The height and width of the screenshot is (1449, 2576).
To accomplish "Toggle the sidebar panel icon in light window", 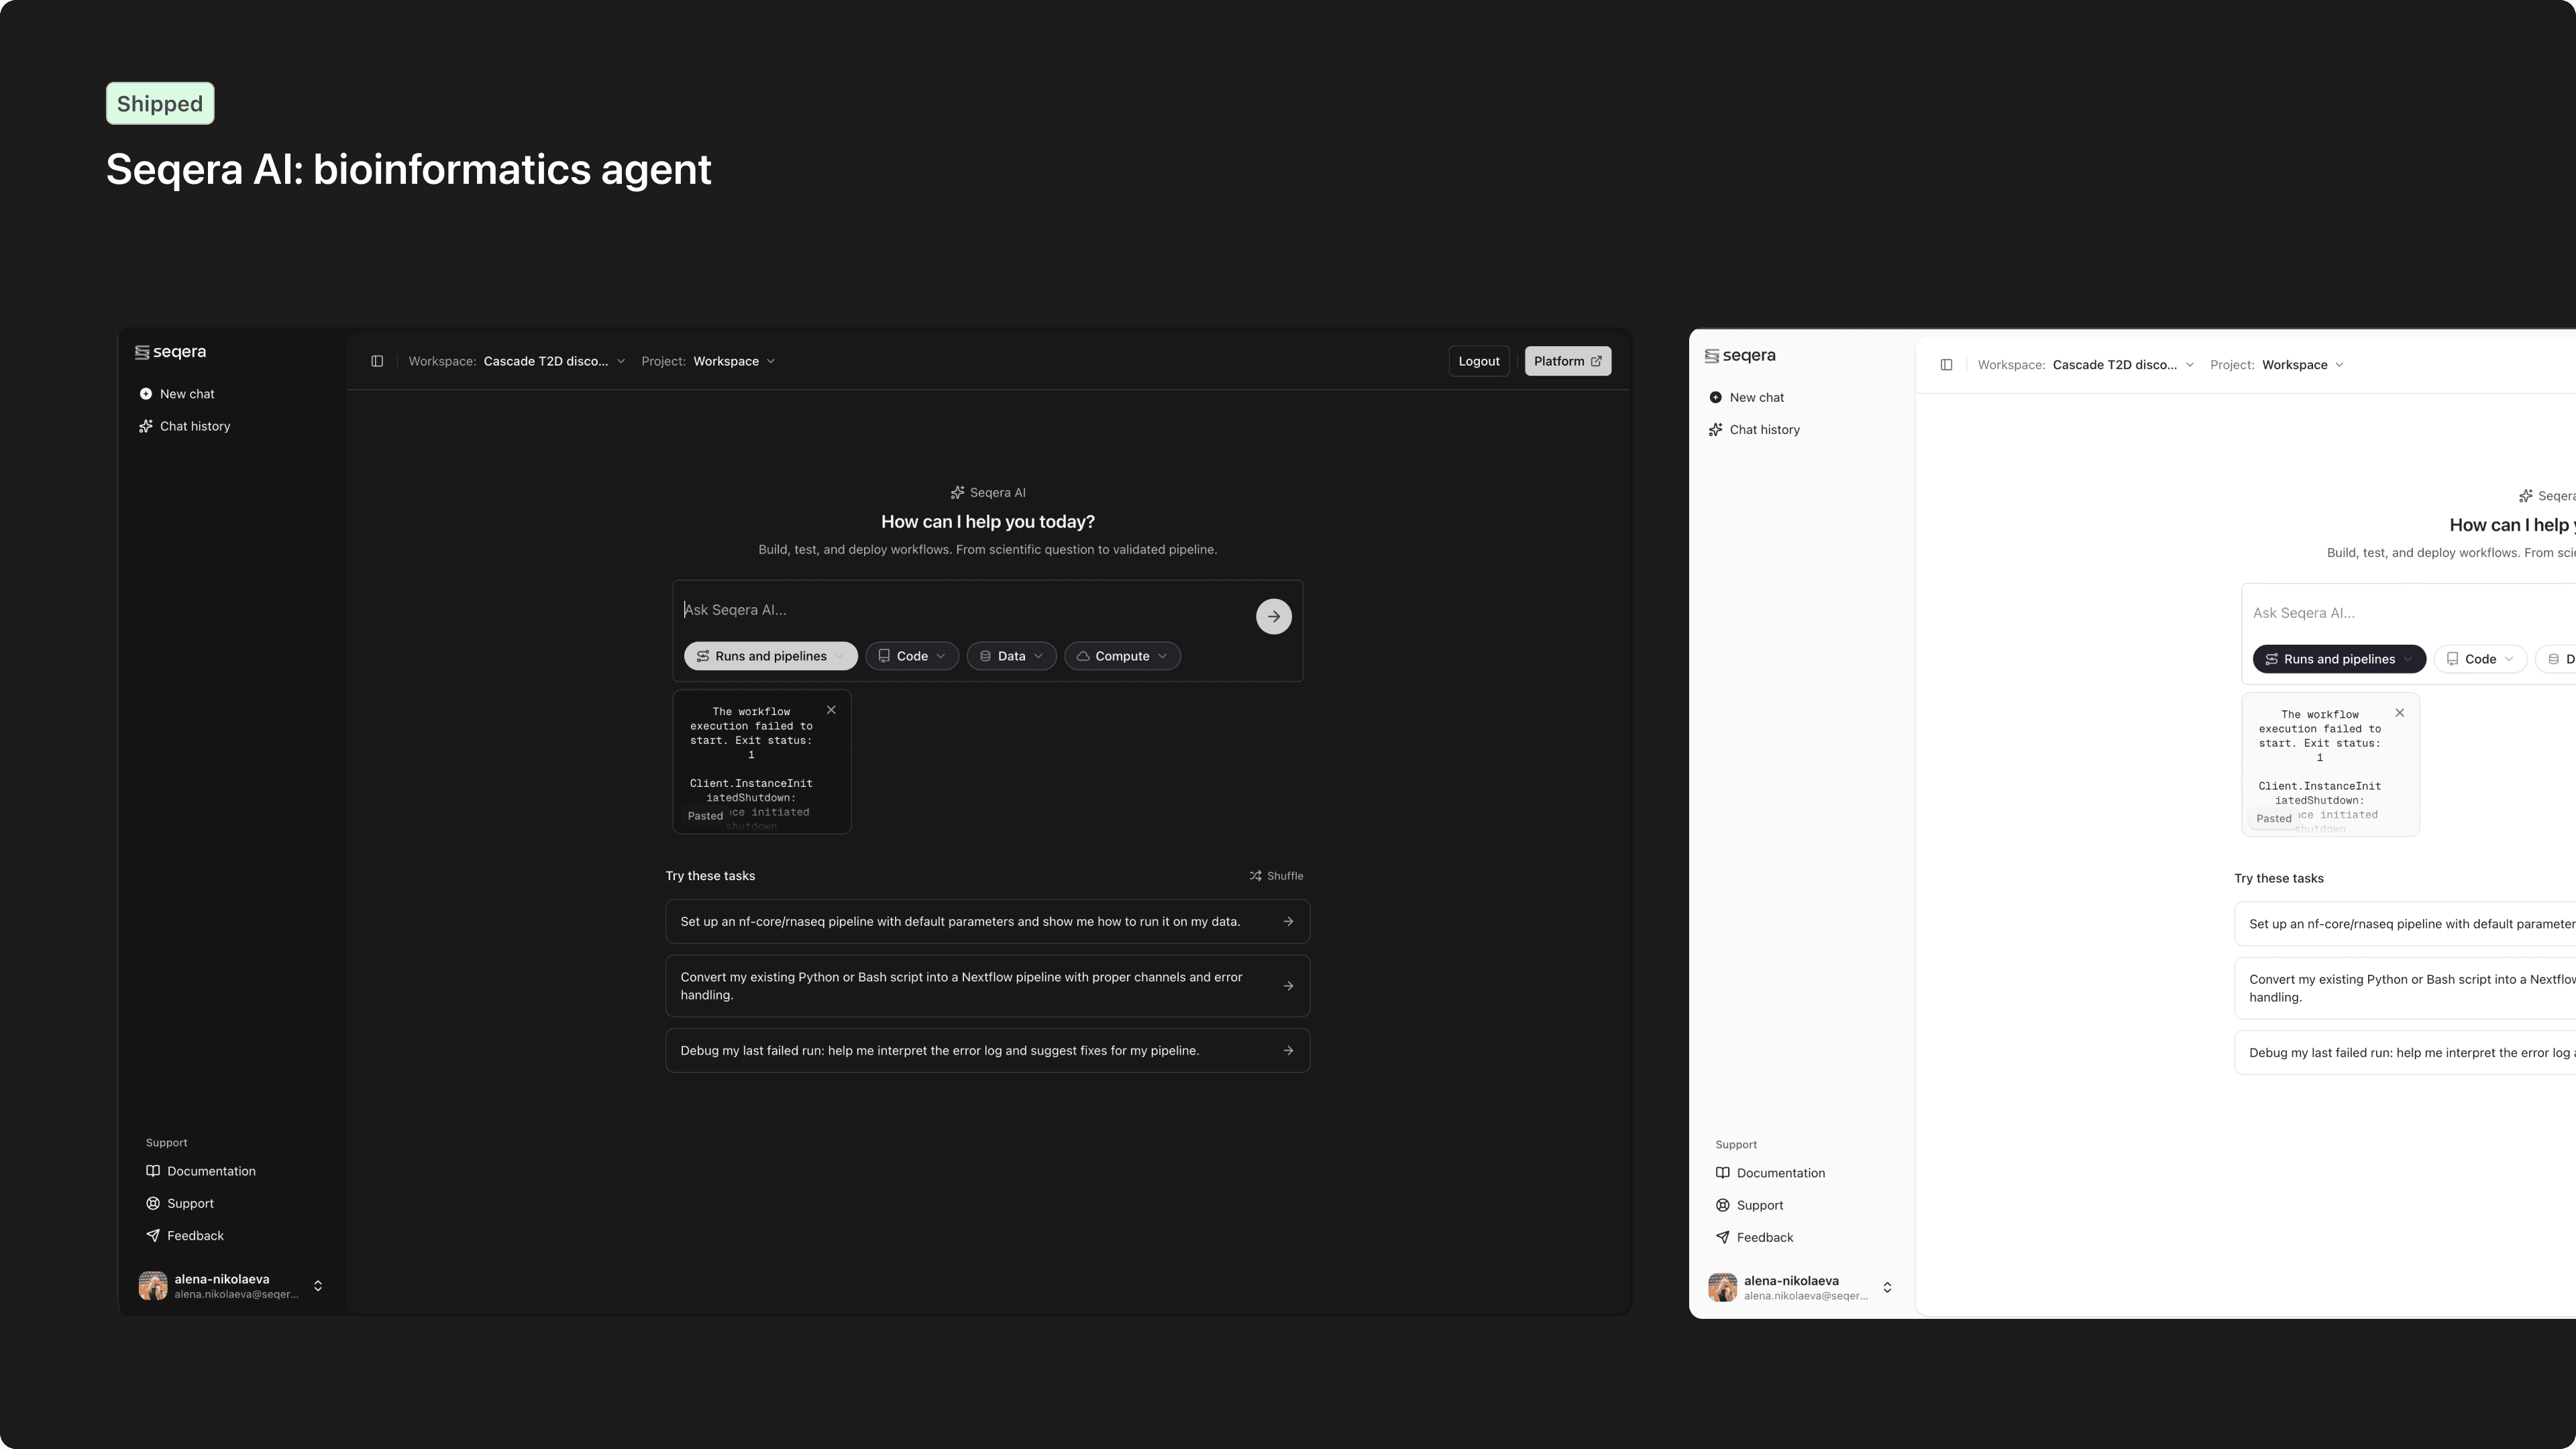I will click(1946, 365).
